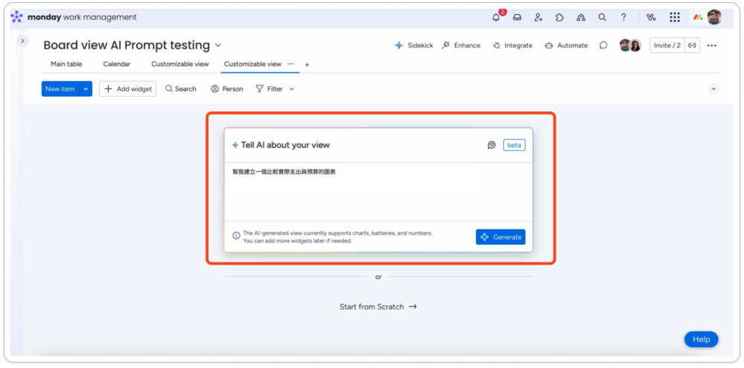
Task: Expand the Filter options chevron
Action: coord(292,89)
